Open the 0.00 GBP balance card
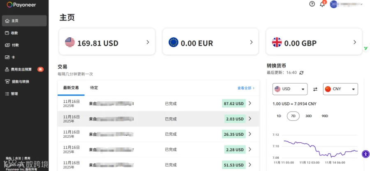The image size is (370, 171). tap(314, 42)
